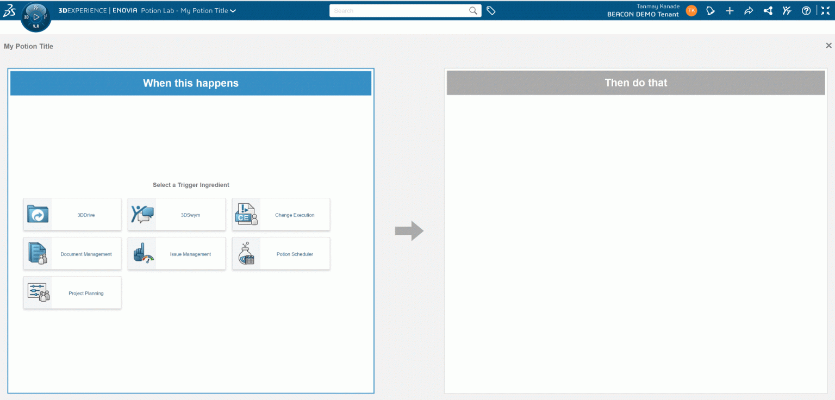Click the notifications bubble icon
This screenshot has width=835, height=400.
(x=711, y=11)
